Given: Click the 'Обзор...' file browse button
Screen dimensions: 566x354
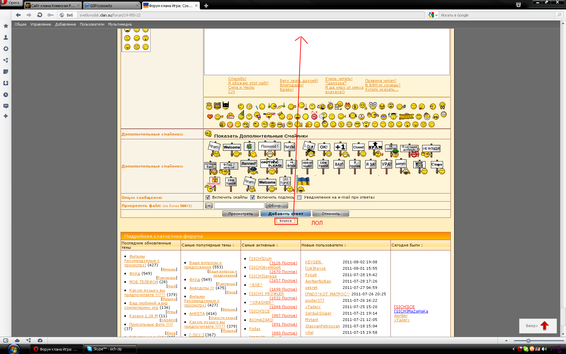Looking at the screenshot, I should coord(277,206).
